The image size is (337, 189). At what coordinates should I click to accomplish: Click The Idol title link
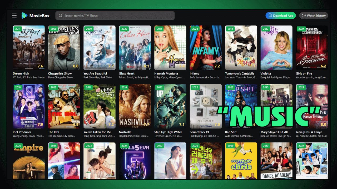click(54, 132)
